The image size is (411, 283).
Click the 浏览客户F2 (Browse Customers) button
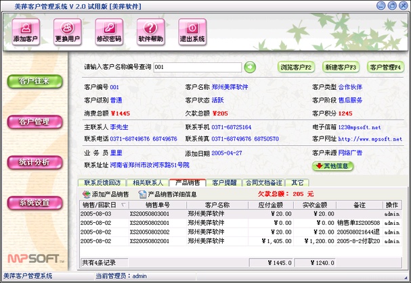click(297, 67)
